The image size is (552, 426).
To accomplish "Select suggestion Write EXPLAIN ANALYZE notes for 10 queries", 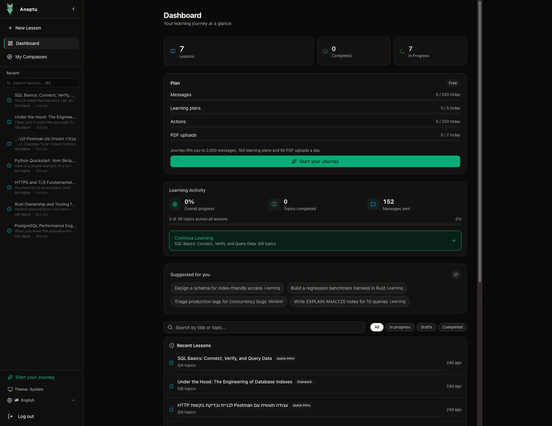I will [350, 302].
